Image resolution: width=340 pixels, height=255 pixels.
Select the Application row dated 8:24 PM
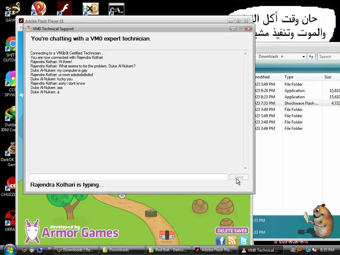click(x=297, y=91)
